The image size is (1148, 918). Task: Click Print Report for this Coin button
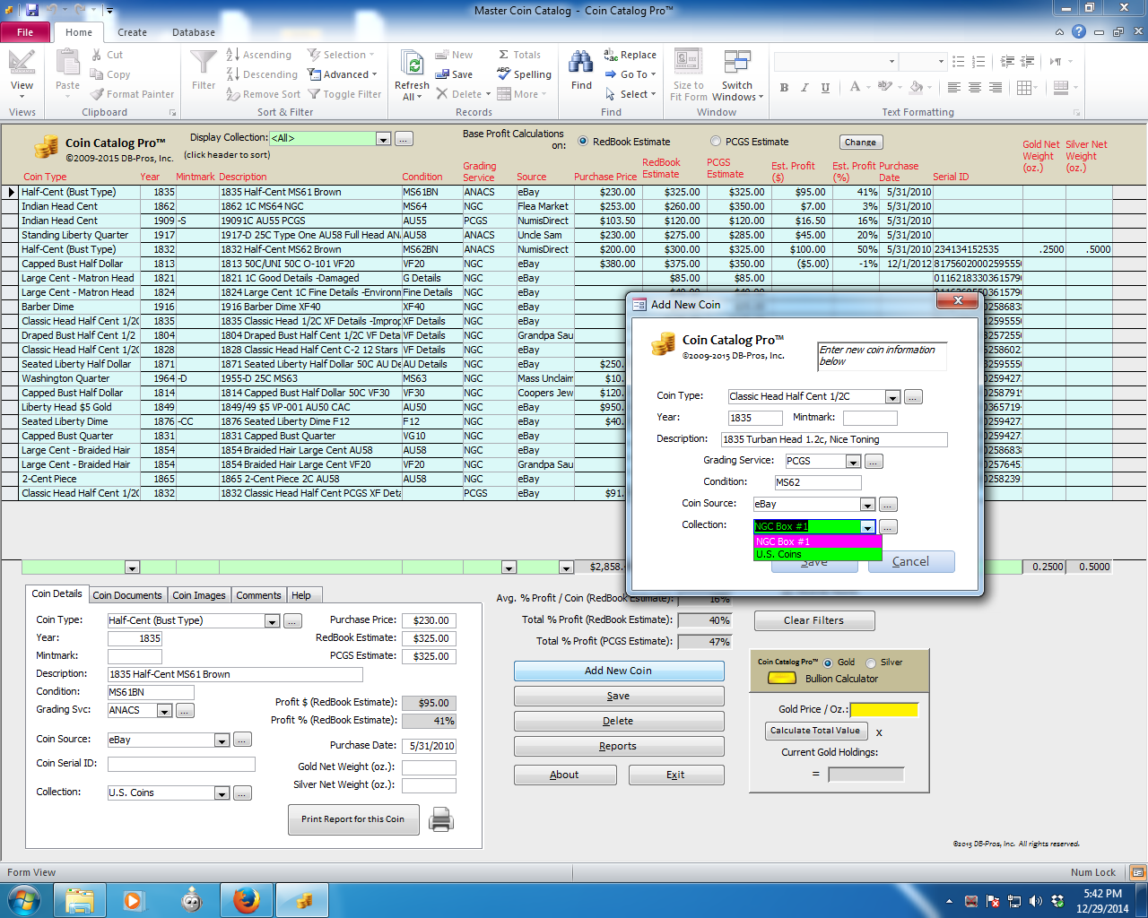[353, 819]
